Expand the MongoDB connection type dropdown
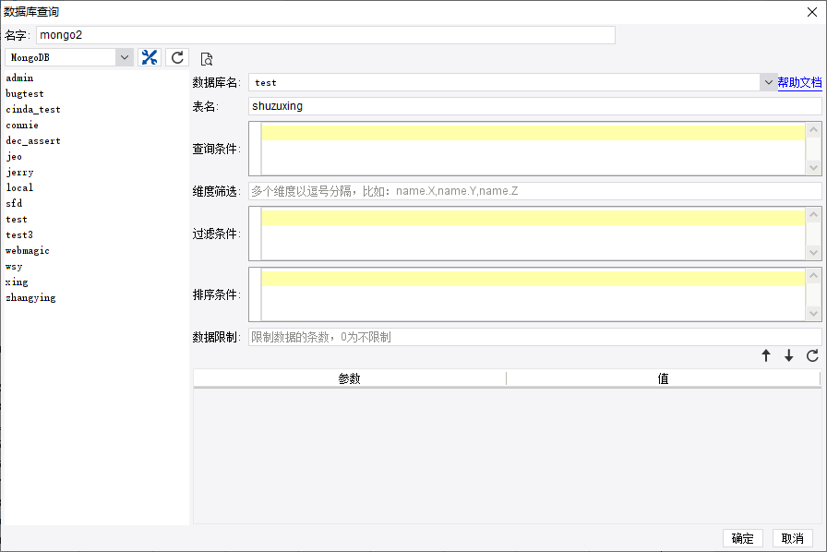The height and width of the screenshot is (552, 827). pyautogui.click(x=125, y=57)
